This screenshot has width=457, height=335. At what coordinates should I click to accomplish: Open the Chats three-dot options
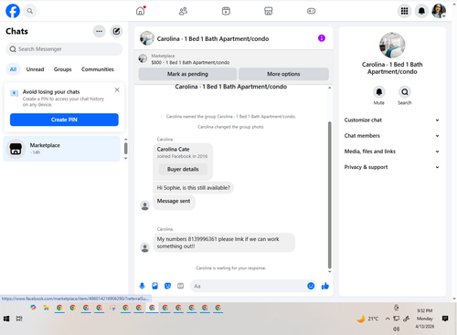point(99,31)
